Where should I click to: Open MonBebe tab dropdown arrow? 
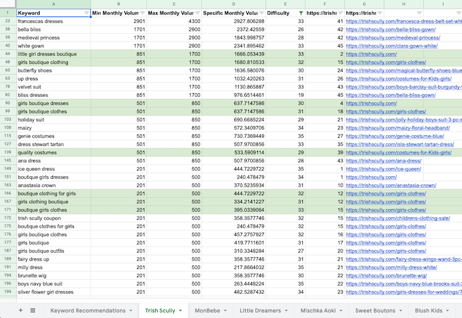coord(226,311)
